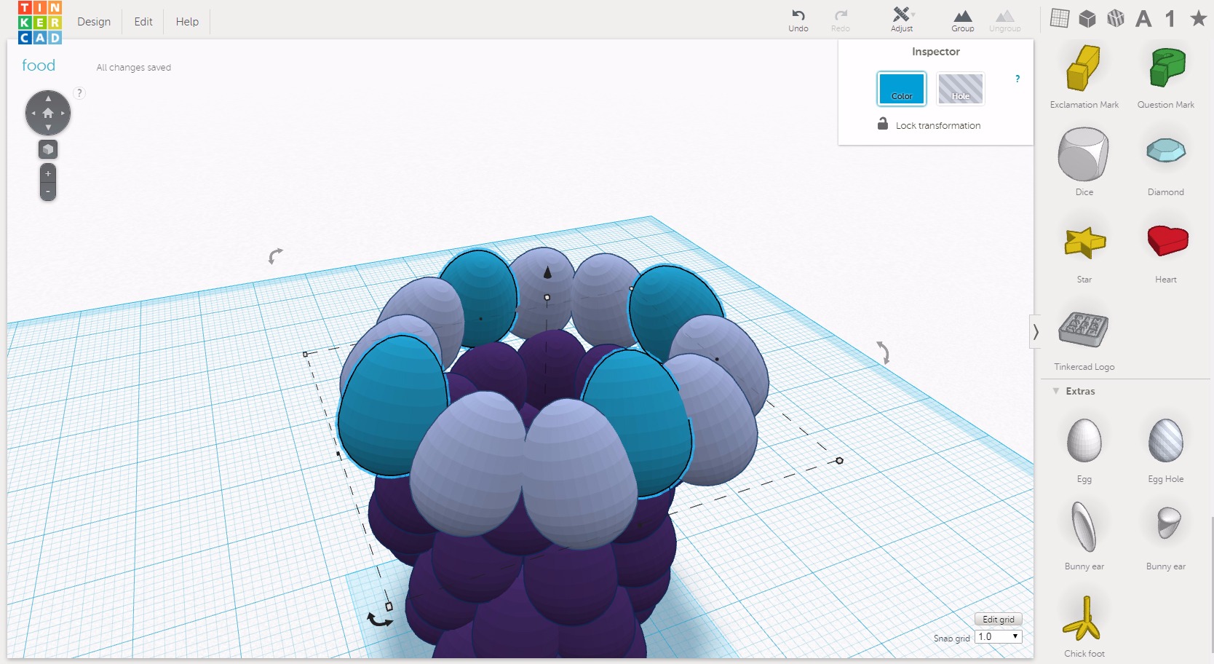Select the solid cube shapes icon
Viewport: 1214px width, 664px height.
pyautogui.click(x=1087, y=18)
